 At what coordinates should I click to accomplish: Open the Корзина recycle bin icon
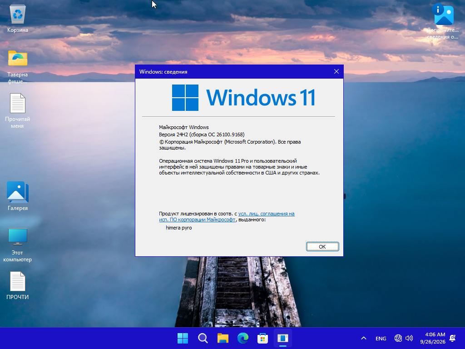pyautogui.click(x=18, y=19)
